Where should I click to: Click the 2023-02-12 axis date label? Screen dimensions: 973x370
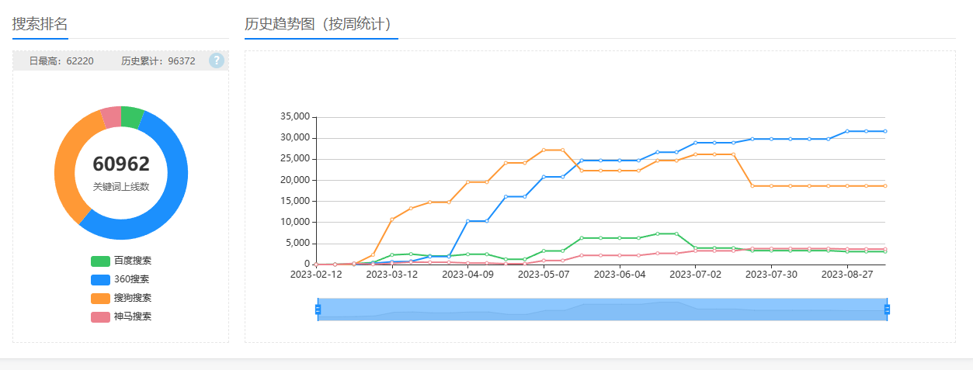(316, 274)
